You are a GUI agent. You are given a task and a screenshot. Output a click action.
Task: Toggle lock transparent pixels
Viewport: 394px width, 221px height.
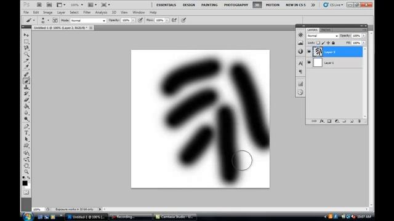[318, 43]
